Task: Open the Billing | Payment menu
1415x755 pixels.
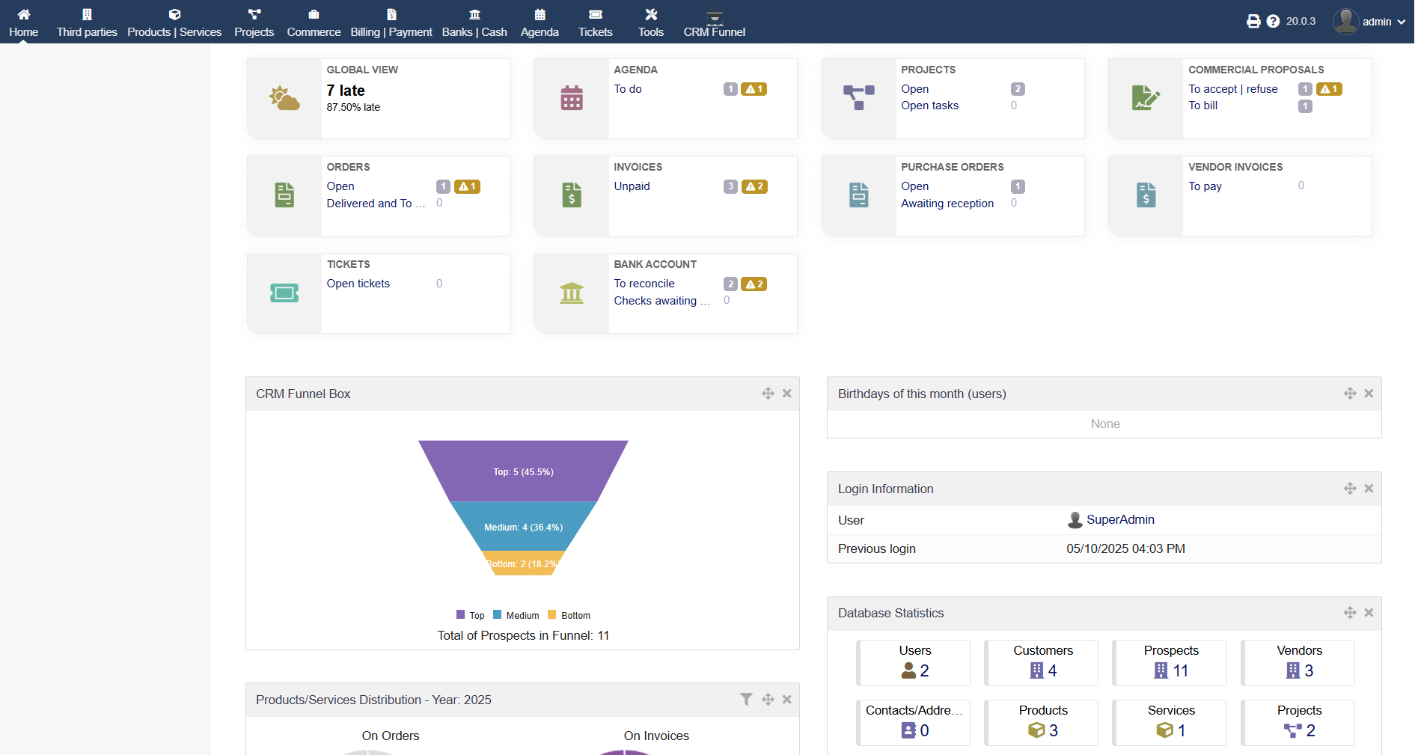Action: point(391,22)
